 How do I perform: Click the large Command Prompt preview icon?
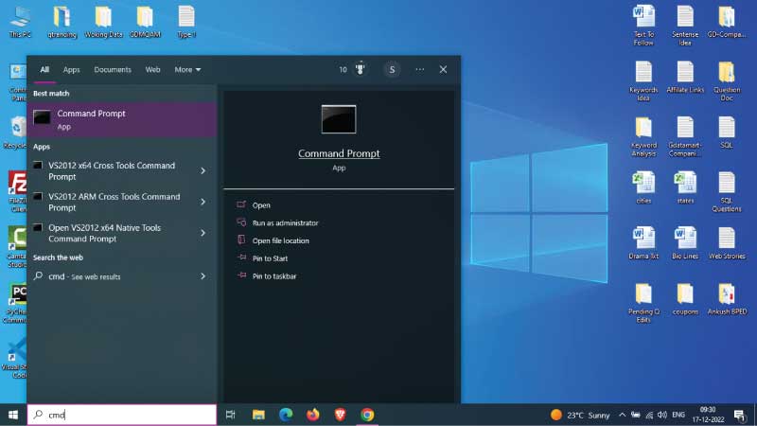339,119
